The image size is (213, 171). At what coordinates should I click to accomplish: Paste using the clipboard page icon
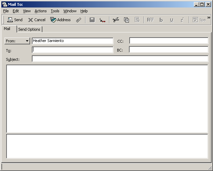[137, 20]
